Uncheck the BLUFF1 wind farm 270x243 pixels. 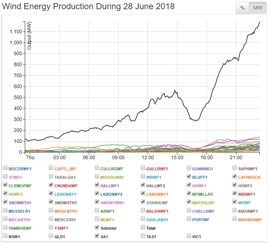coord(189,177)
